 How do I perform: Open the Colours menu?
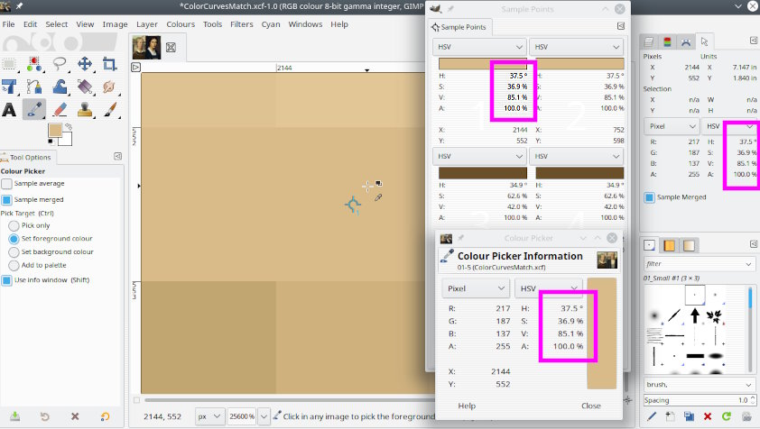tap(181, 24)
